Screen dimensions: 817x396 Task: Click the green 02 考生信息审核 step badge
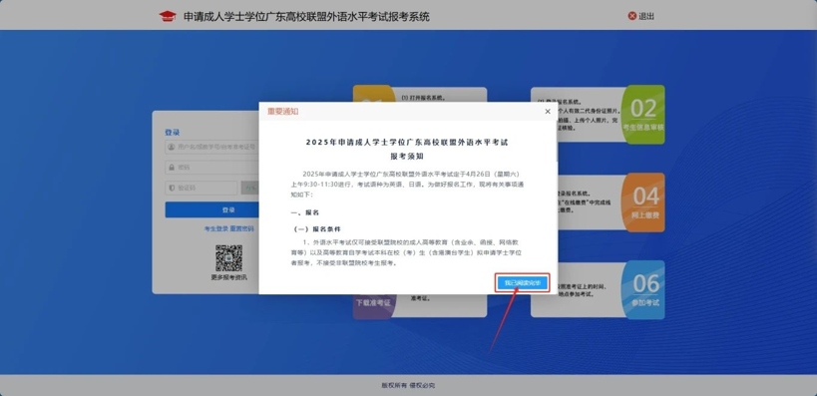click(643, 115)
